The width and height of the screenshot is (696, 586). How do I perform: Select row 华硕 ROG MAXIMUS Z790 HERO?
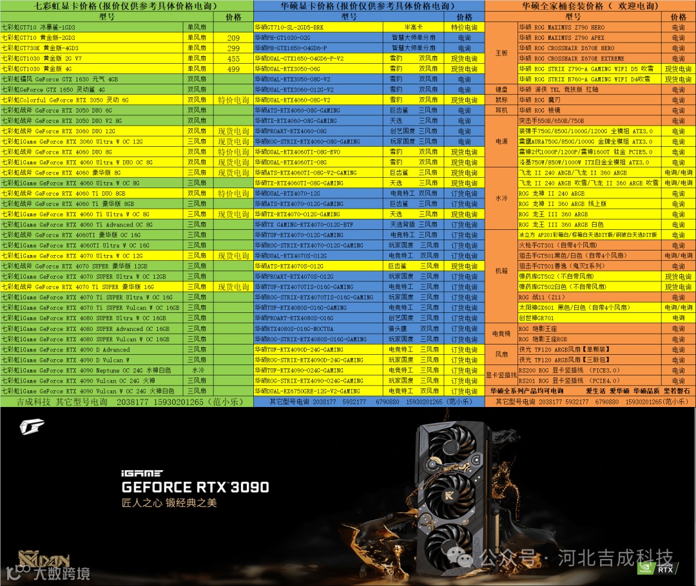[607, 27]
